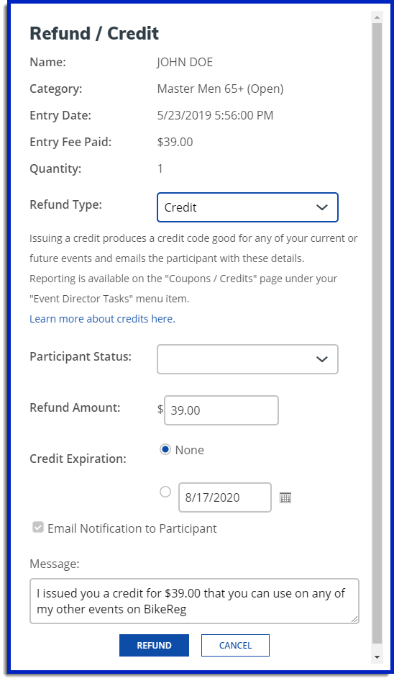This screenshot has height=681, width=394.
Task: Open the Refund Type dropdown showing Credit
Action: point(247,207)
